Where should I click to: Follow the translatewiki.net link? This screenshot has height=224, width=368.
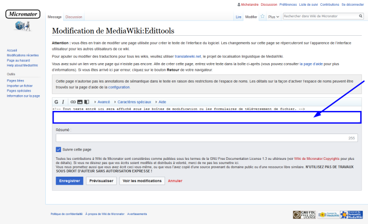188,56
